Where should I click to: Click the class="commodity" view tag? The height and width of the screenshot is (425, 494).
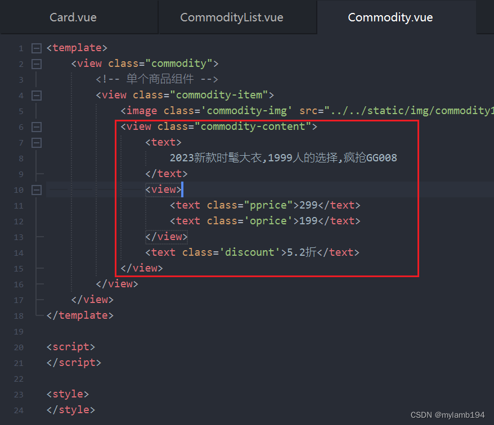point(145,64)
